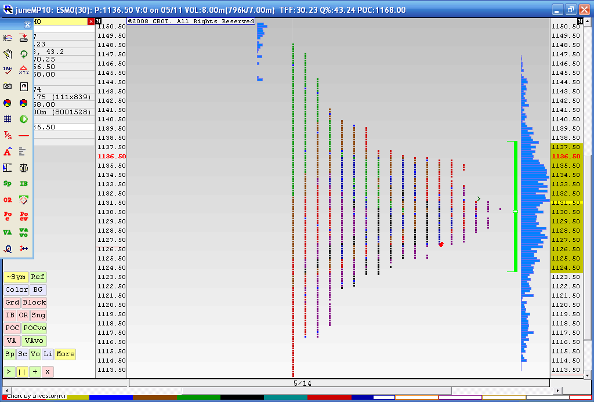Screen dimensions: 594x402
Task: Toggle the OR button in bottom panel
Action: click(x=23, y=315)
